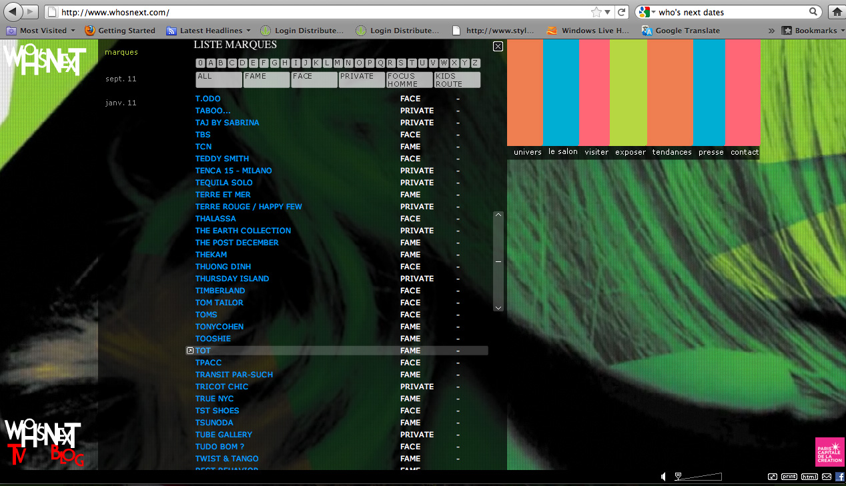Open the Who's Next Blog logo link
This screenshot has height=486, width=846.
click(67, 455)
